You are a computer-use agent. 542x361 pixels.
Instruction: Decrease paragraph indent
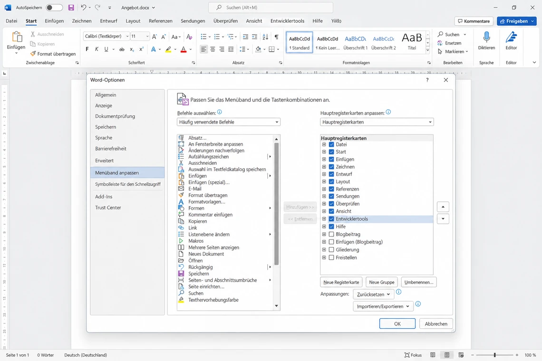coord(245,37)
